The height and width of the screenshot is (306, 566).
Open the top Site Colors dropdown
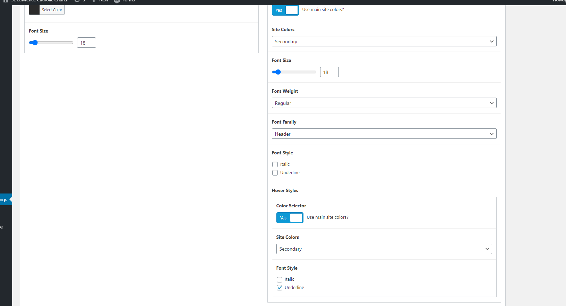click(384, 42)
